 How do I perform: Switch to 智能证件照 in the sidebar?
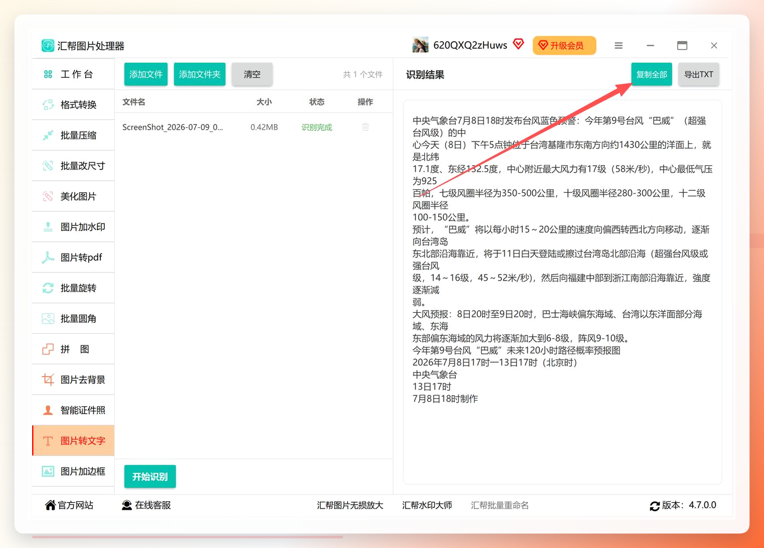83,410
